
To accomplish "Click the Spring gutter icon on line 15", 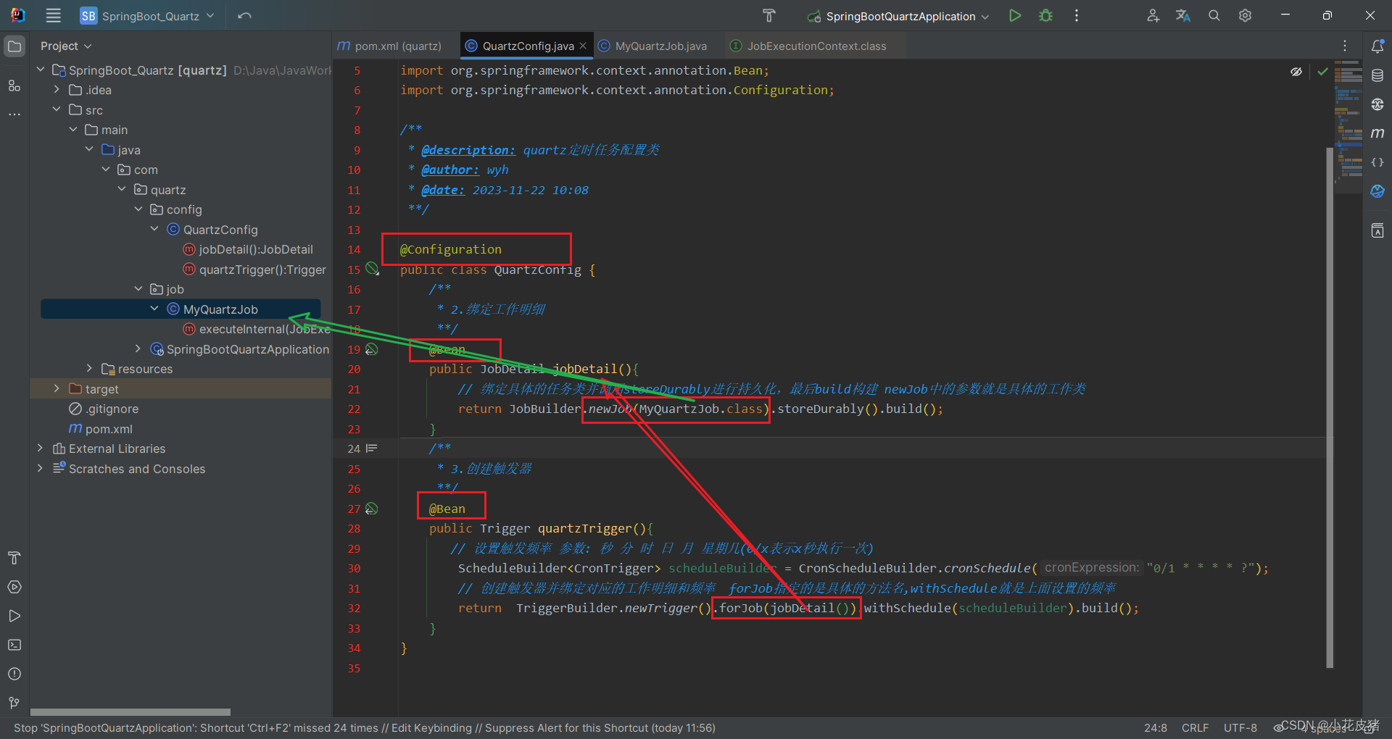I will point(372,269).
